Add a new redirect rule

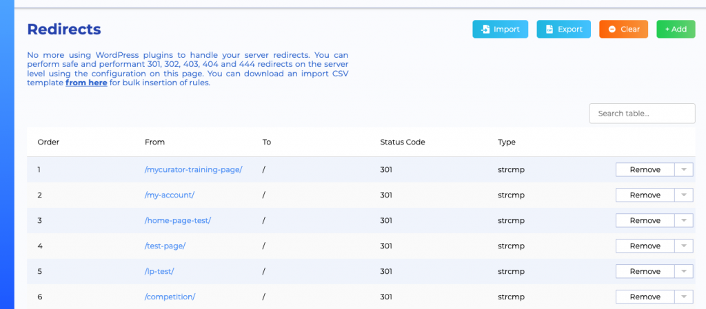[x=676, y=29]
